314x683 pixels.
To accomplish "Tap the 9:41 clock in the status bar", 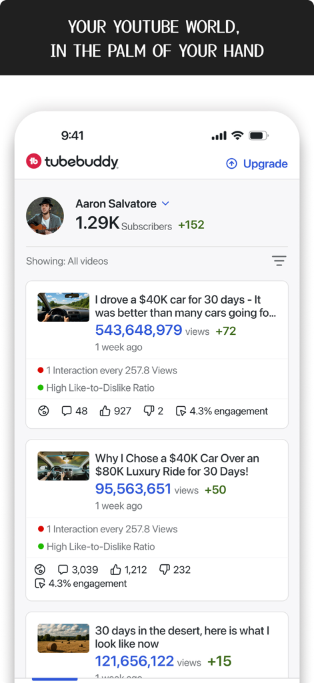I will 72,135.
